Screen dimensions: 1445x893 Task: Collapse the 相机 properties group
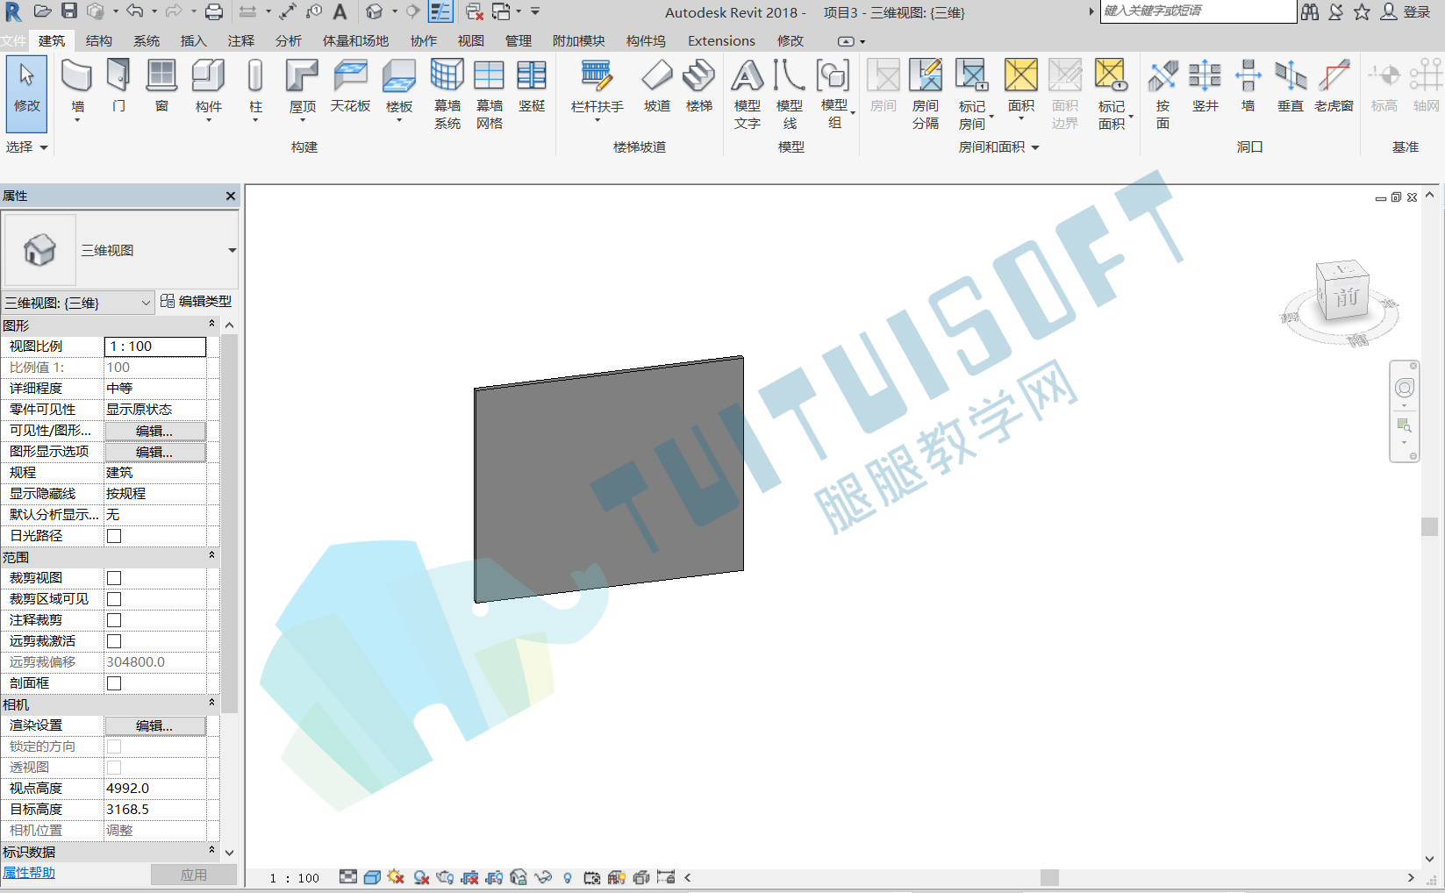click(211, 704)
